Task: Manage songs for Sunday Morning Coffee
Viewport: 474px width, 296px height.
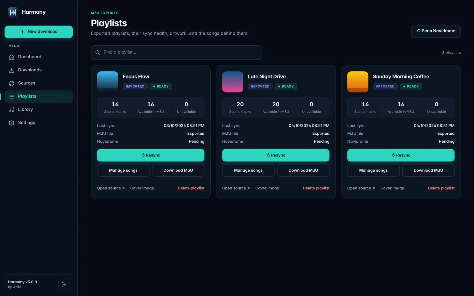Action: [x=373, y=170]
